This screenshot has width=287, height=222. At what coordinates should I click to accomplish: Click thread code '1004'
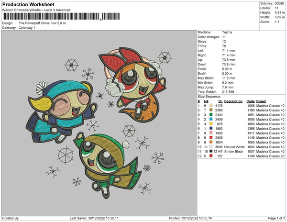pos(251,147)
